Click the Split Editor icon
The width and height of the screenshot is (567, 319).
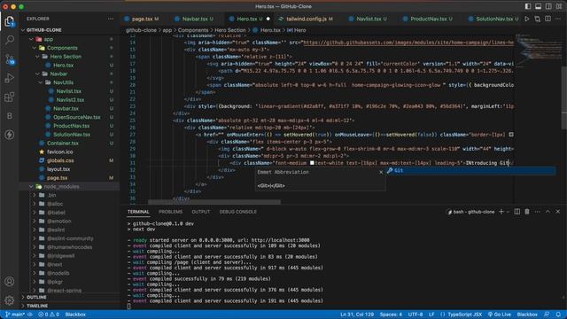pos(548,19)
